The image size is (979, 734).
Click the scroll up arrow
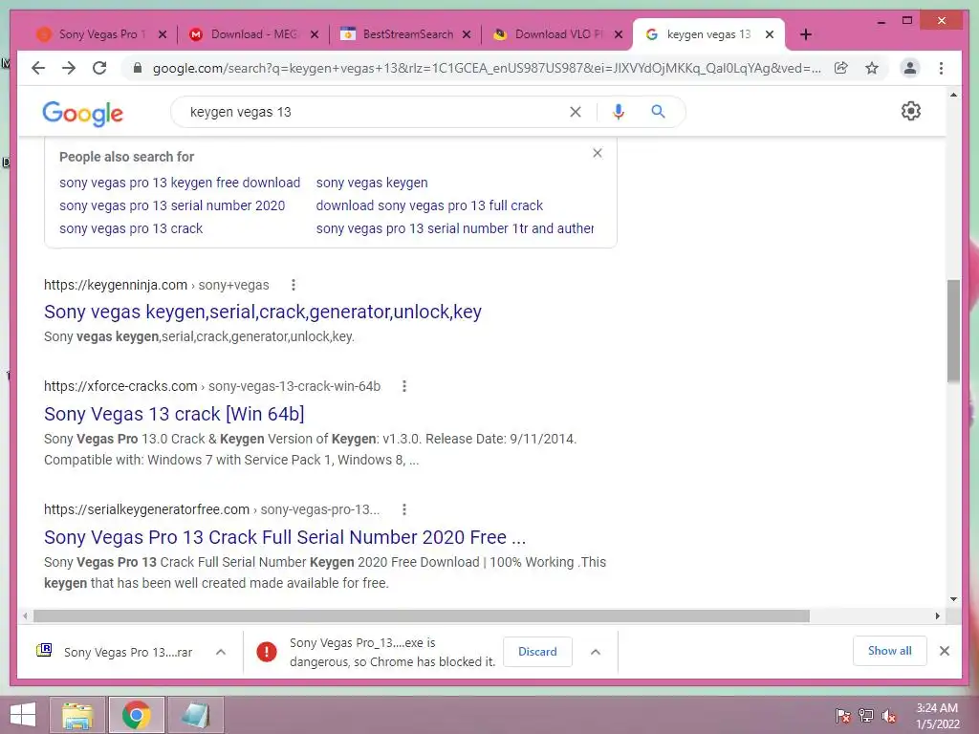pos(953,95)
